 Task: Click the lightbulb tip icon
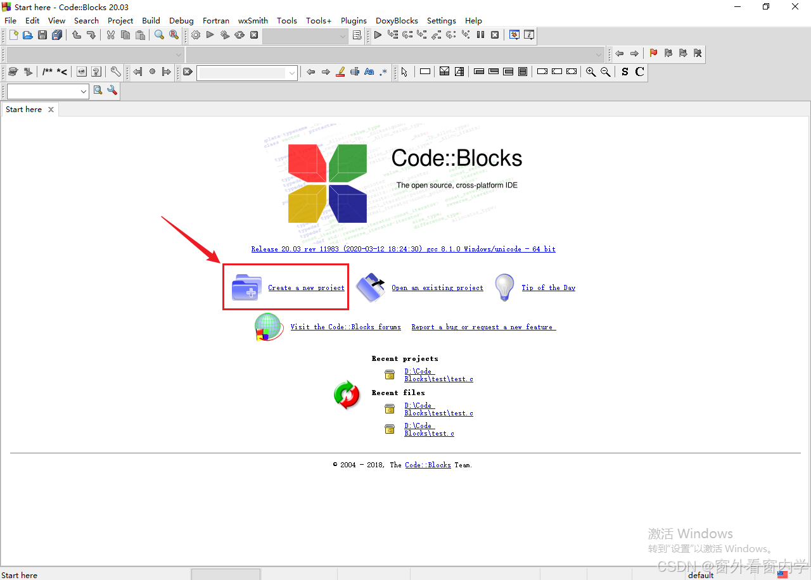pyautogui.click(x=504, y=287)
